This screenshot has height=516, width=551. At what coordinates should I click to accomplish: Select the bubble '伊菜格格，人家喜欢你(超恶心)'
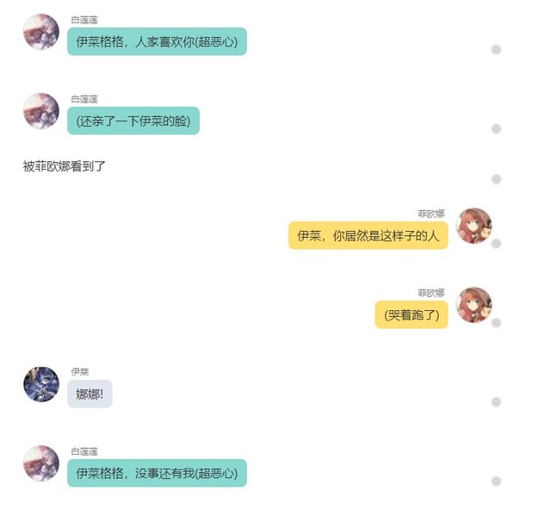click(157, 41)
